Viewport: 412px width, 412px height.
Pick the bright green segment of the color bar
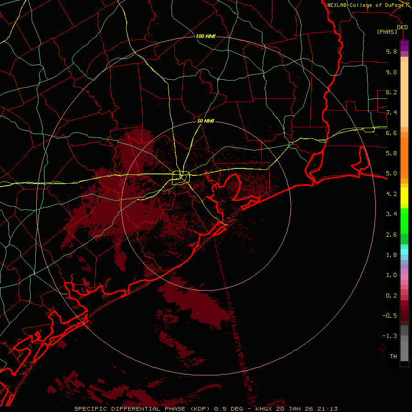coord(404,221)
